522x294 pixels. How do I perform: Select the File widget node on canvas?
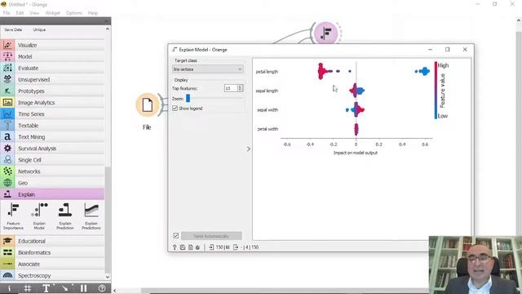147,105
